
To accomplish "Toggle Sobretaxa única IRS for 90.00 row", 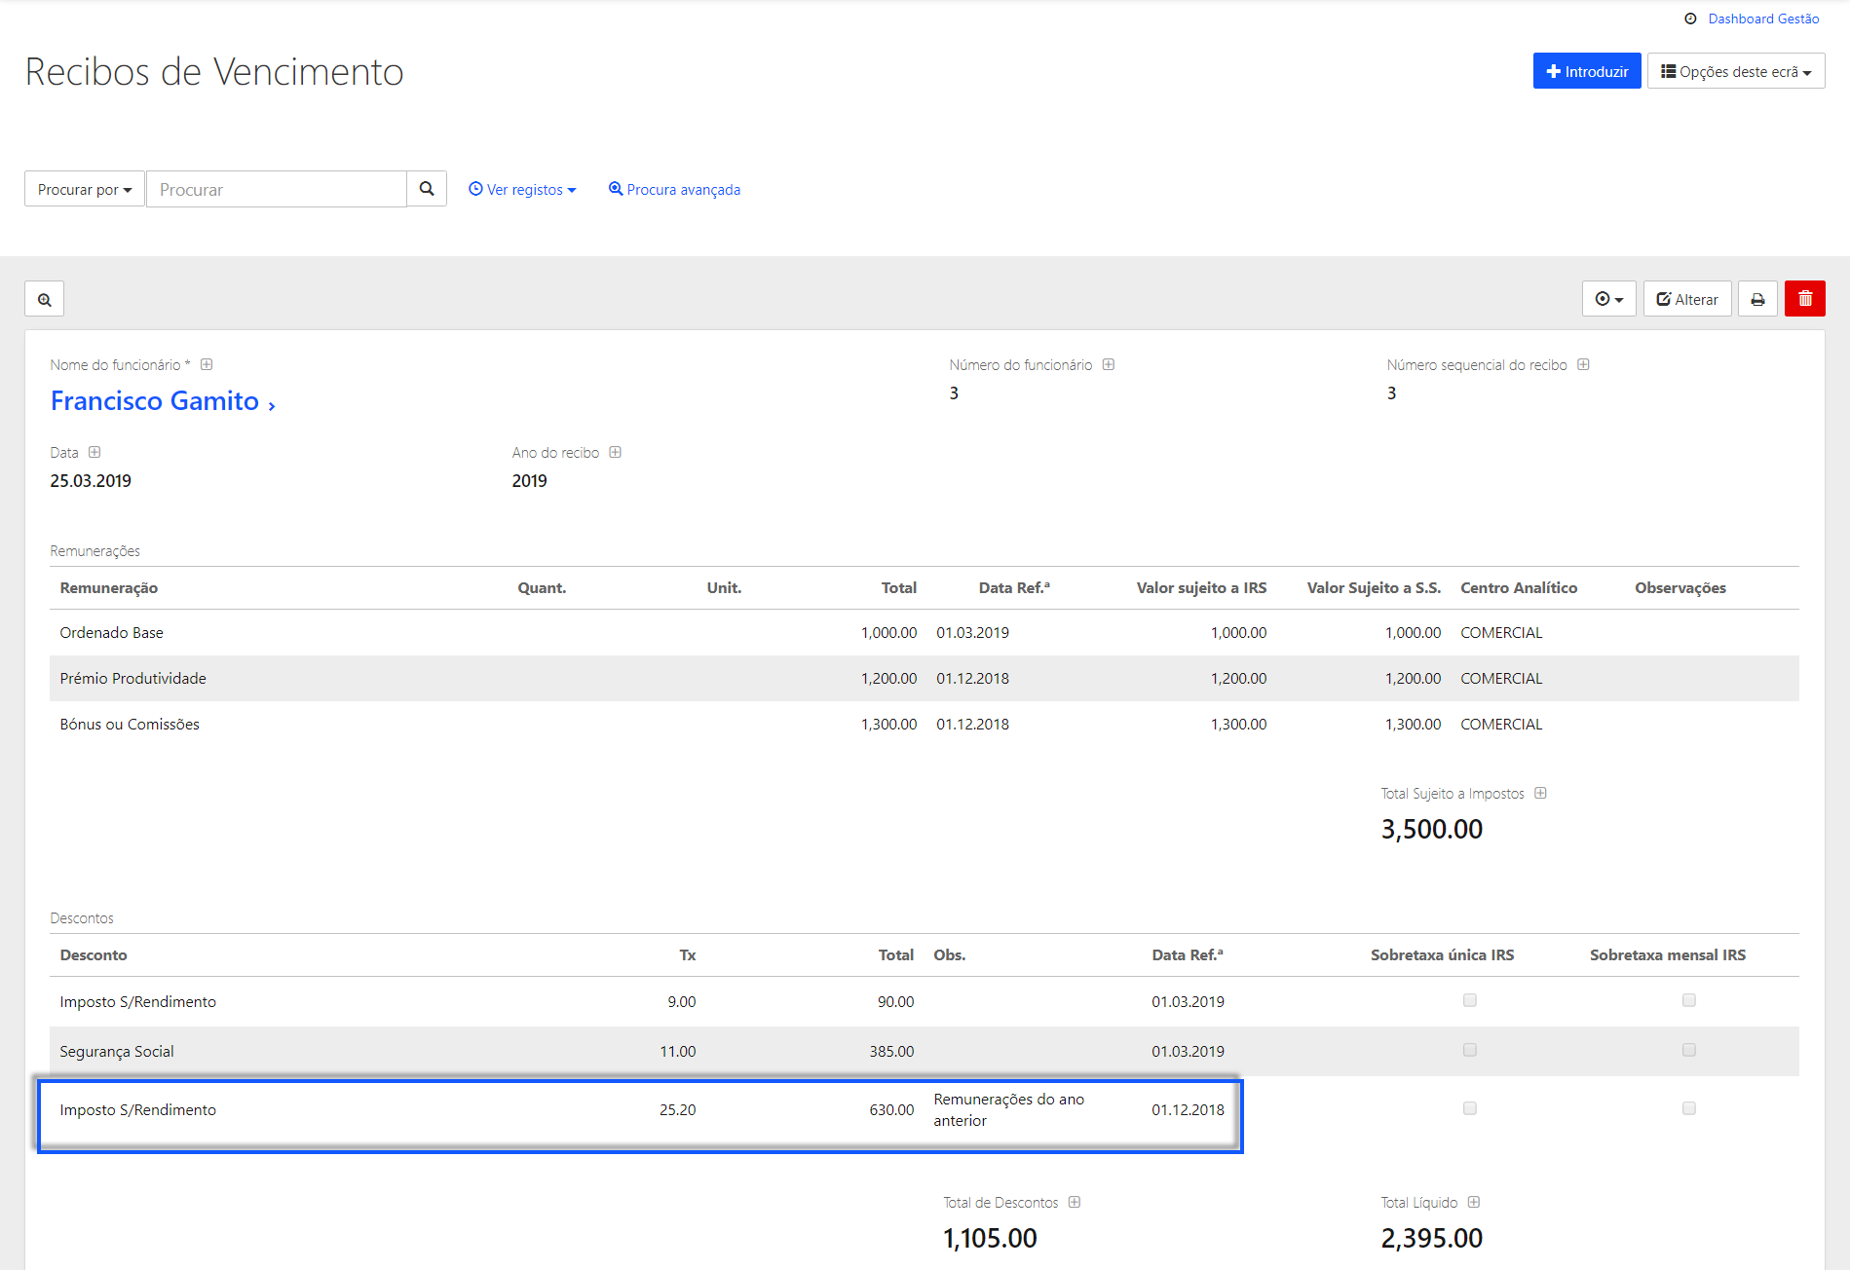I will coord(1470,1000).
